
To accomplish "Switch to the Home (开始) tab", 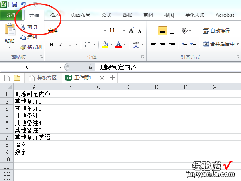I will point(34,15).
